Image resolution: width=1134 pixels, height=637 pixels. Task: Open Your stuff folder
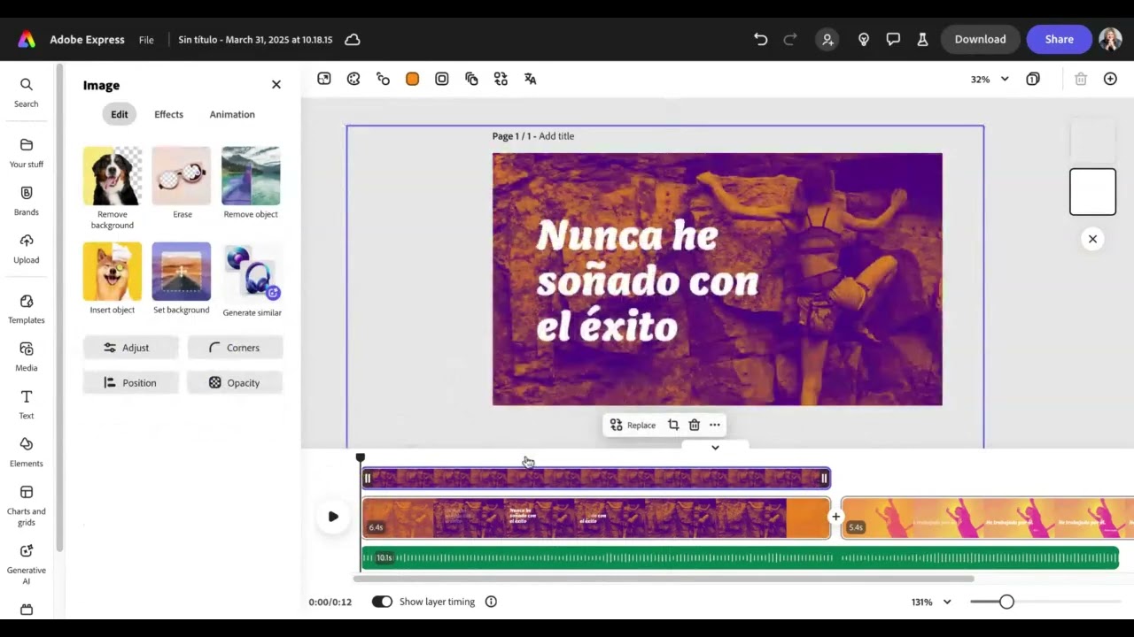pos(27,152)
